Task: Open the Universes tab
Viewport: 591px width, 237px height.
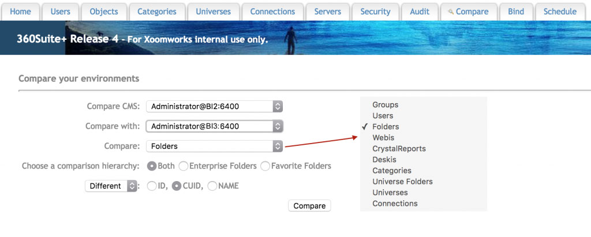Action: (213, 12)
